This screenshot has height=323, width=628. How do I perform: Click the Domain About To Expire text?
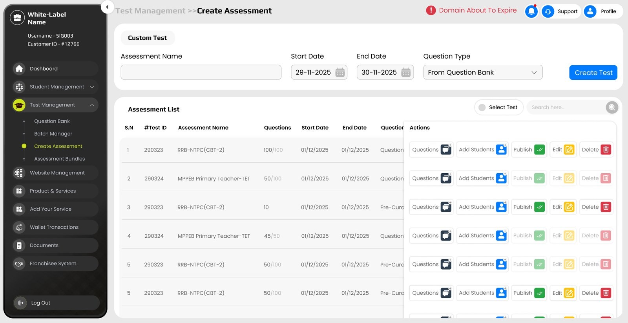point(478,10)
